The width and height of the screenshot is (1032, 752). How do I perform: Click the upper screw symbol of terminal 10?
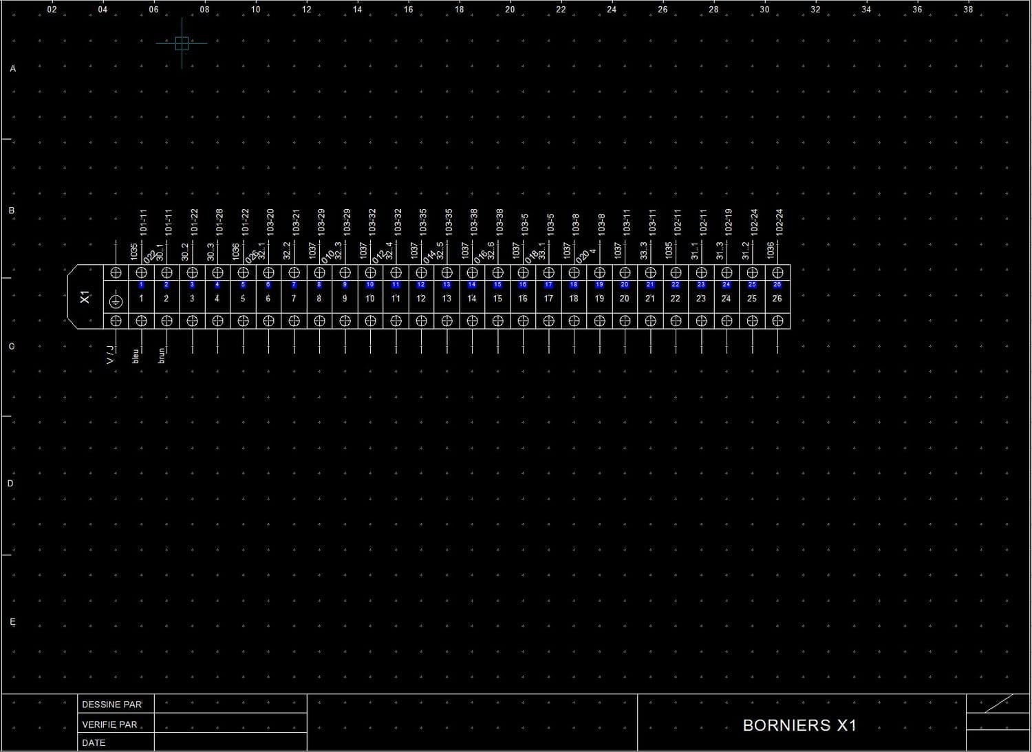[370, 272]
